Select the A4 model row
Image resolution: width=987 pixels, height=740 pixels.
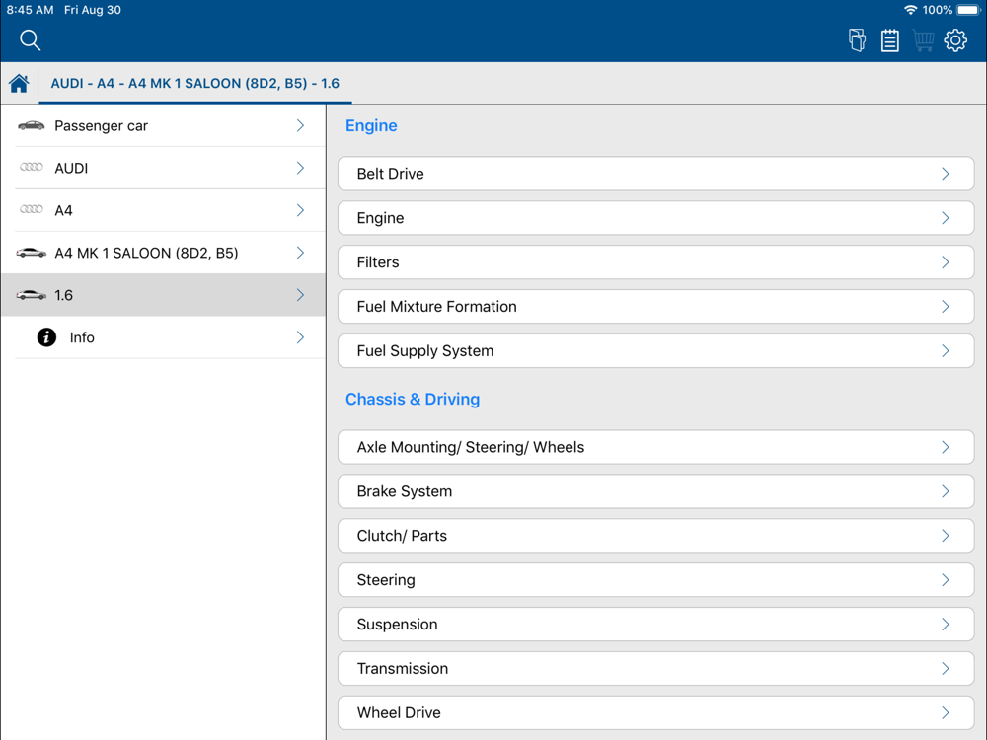[163, 210]
